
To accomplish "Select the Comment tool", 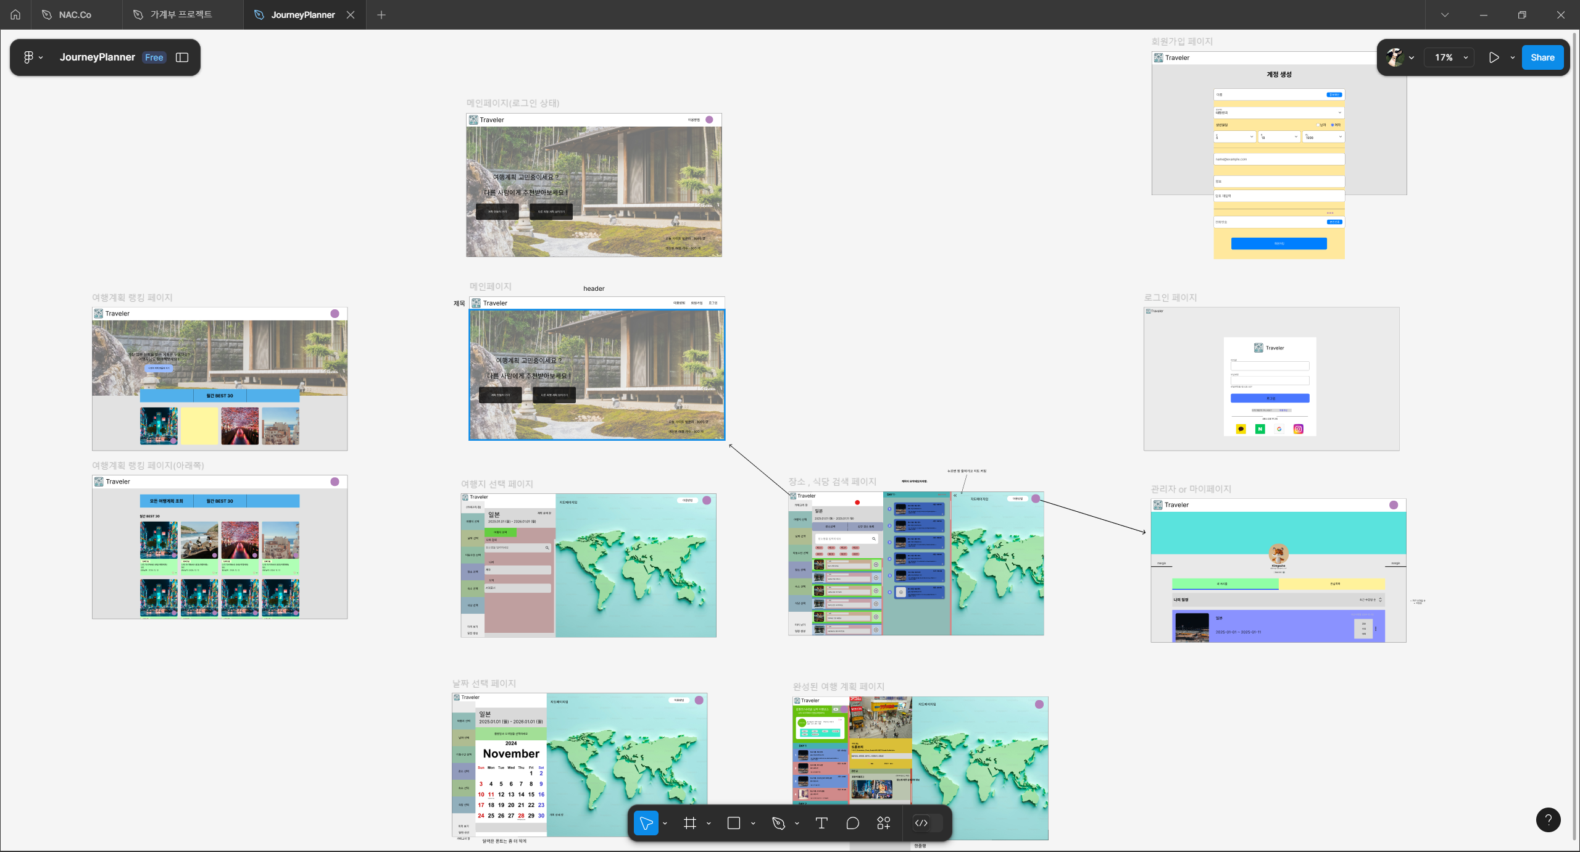I will (x=853, y=823).
